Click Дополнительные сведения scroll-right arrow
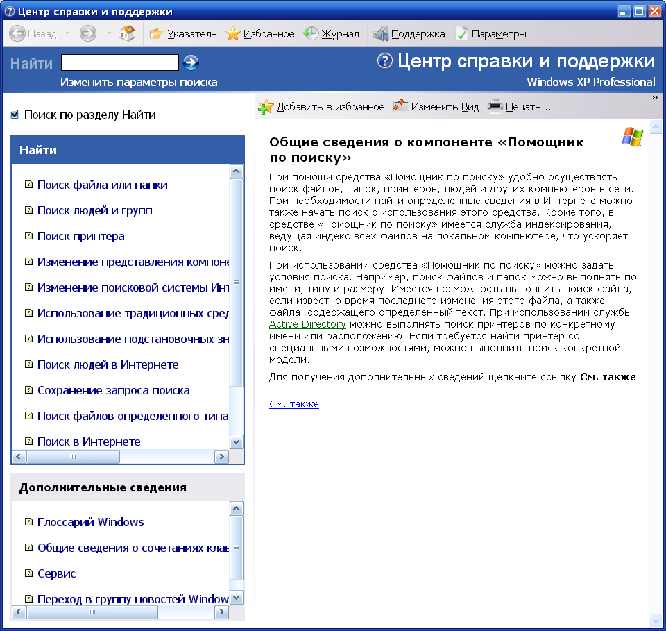Viewport: 666px width, 631px height. (222, 612)
